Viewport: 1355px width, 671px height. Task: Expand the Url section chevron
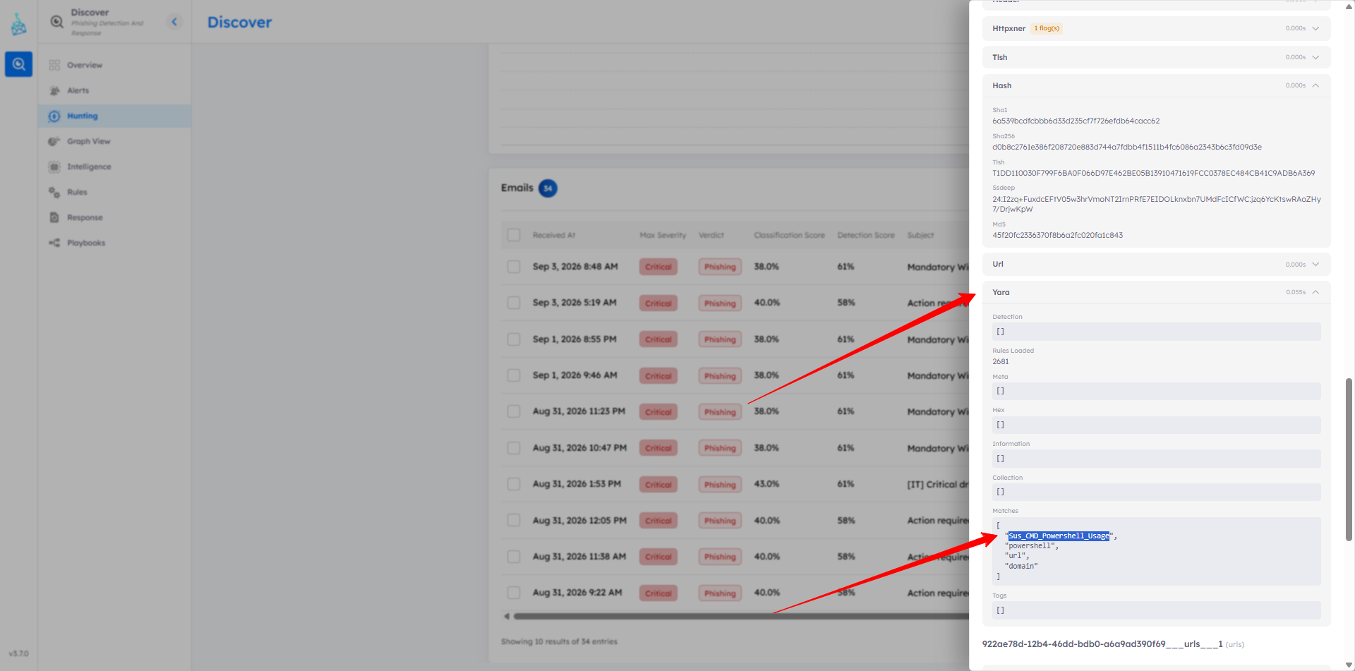[x=1315, y=265]
